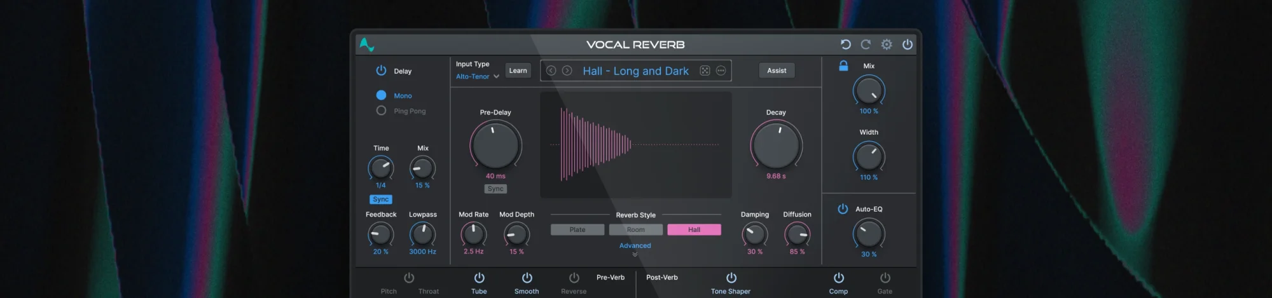The height and width of the screenshot is (298, 1272).
Task: Click the Learn button
Action: pos(518,71)
